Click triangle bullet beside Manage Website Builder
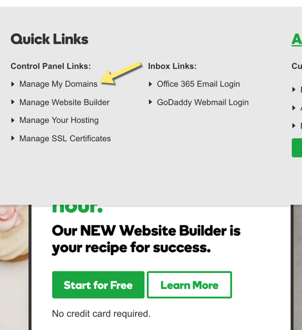Viewport: 302px width, 330px height. [13, 102]
